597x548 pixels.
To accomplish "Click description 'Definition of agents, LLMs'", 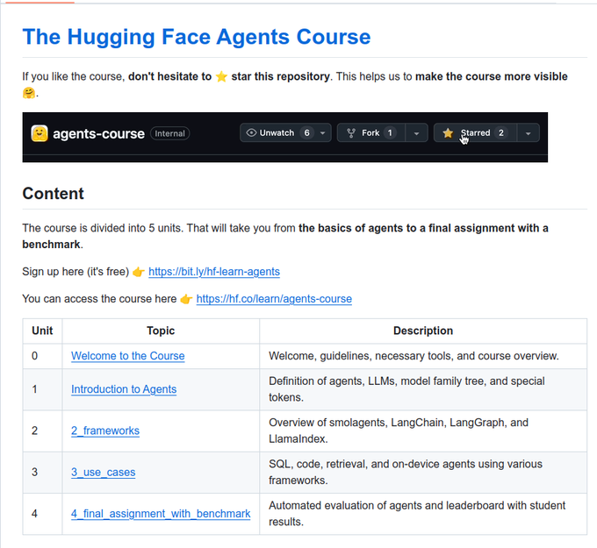I will pyautogui.click(x=406, y=389).
